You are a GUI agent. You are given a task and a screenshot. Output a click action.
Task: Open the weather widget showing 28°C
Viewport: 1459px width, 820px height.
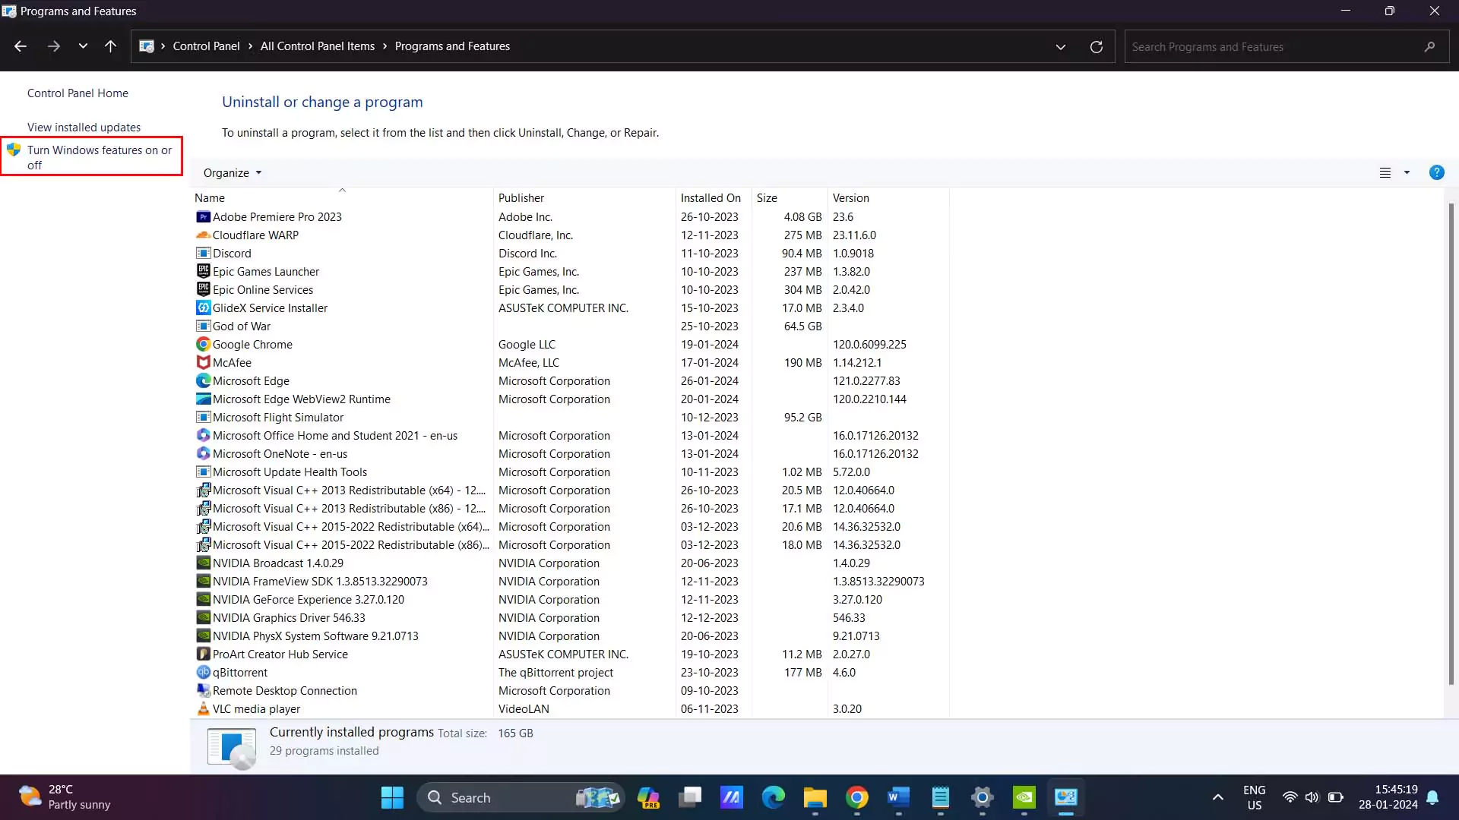click(65, 798)
